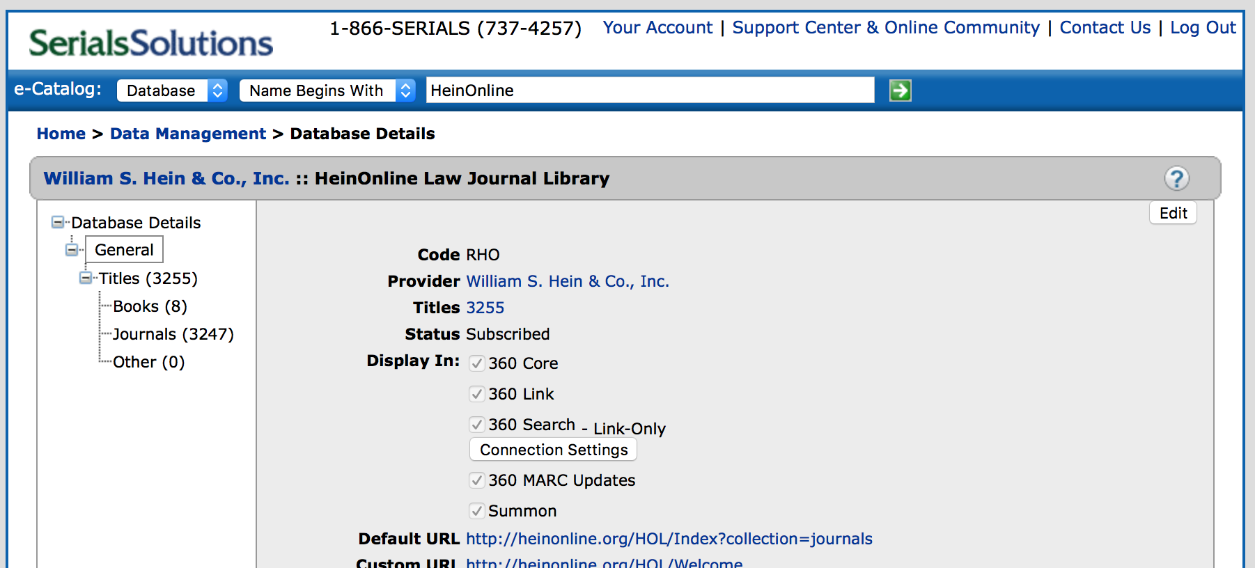1255x568 pixels.
Task: Open the Name Begins With dropdown
Action: click(327, 90)
